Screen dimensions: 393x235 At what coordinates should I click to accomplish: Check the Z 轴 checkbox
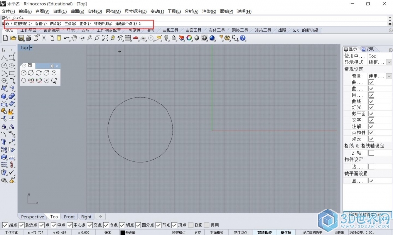point(371,153)
